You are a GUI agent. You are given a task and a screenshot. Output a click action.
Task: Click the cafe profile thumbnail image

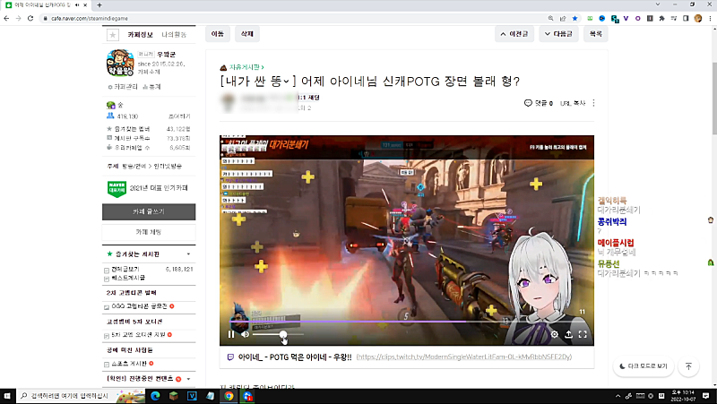(120, 63)
